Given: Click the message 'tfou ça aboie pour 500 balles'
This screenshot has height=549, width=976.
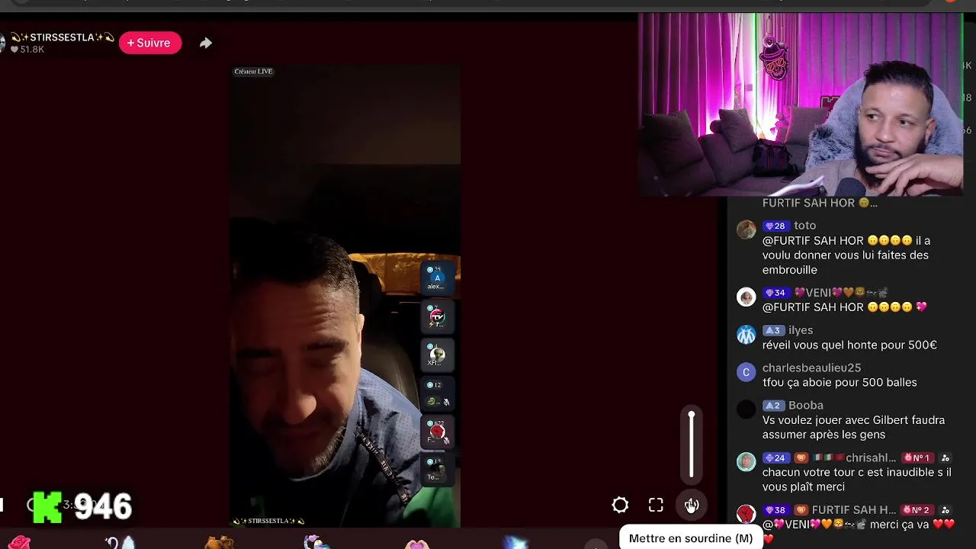Looking at the screenshot, I should click(840, 382).
